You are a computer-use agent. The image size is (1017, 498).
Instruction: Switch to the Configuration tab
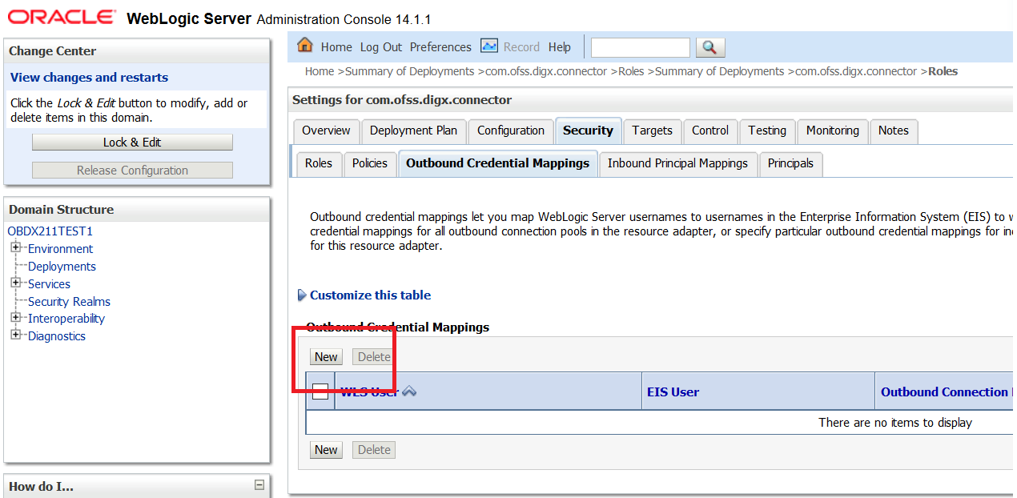pos(511,131)
